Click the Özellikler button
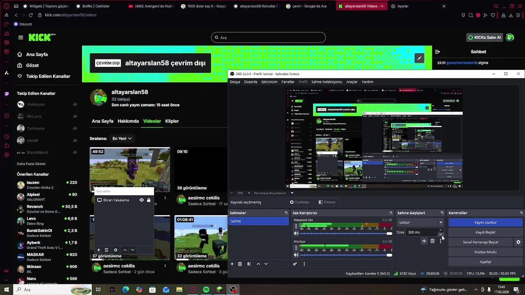This screenshot has height=295, width=525. [299, 202]
